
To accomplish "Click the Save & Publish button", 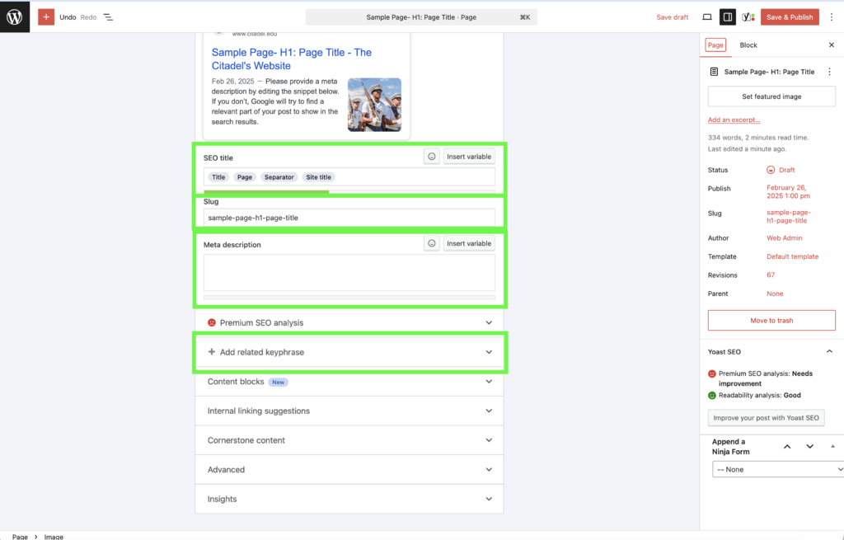I will (789, 16).
